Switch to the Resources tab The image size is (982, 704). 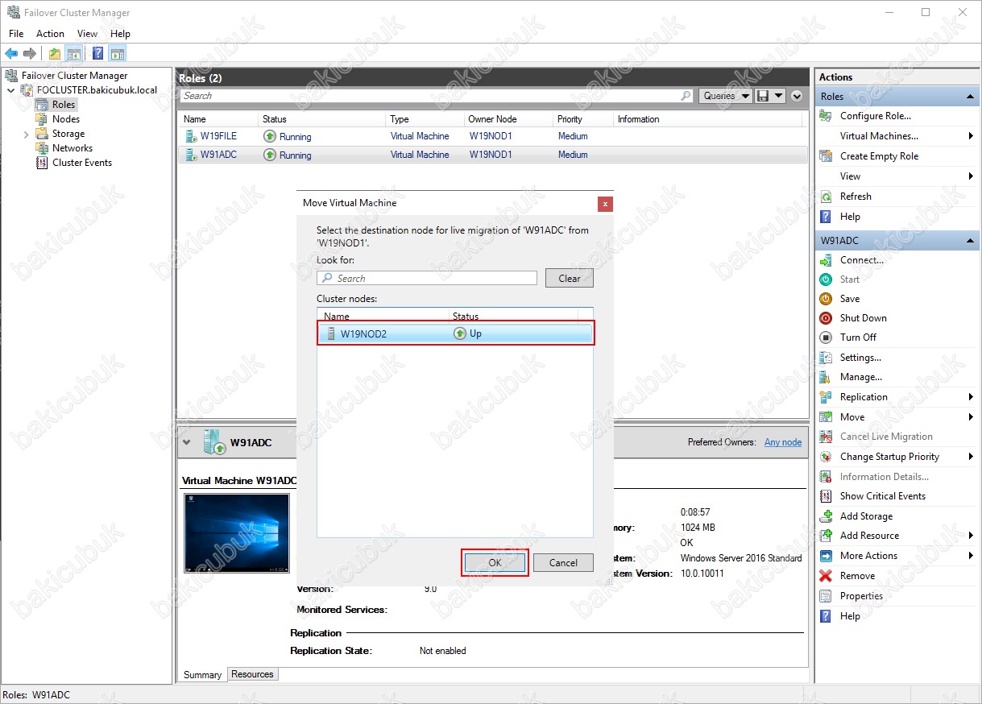point(252,674)
